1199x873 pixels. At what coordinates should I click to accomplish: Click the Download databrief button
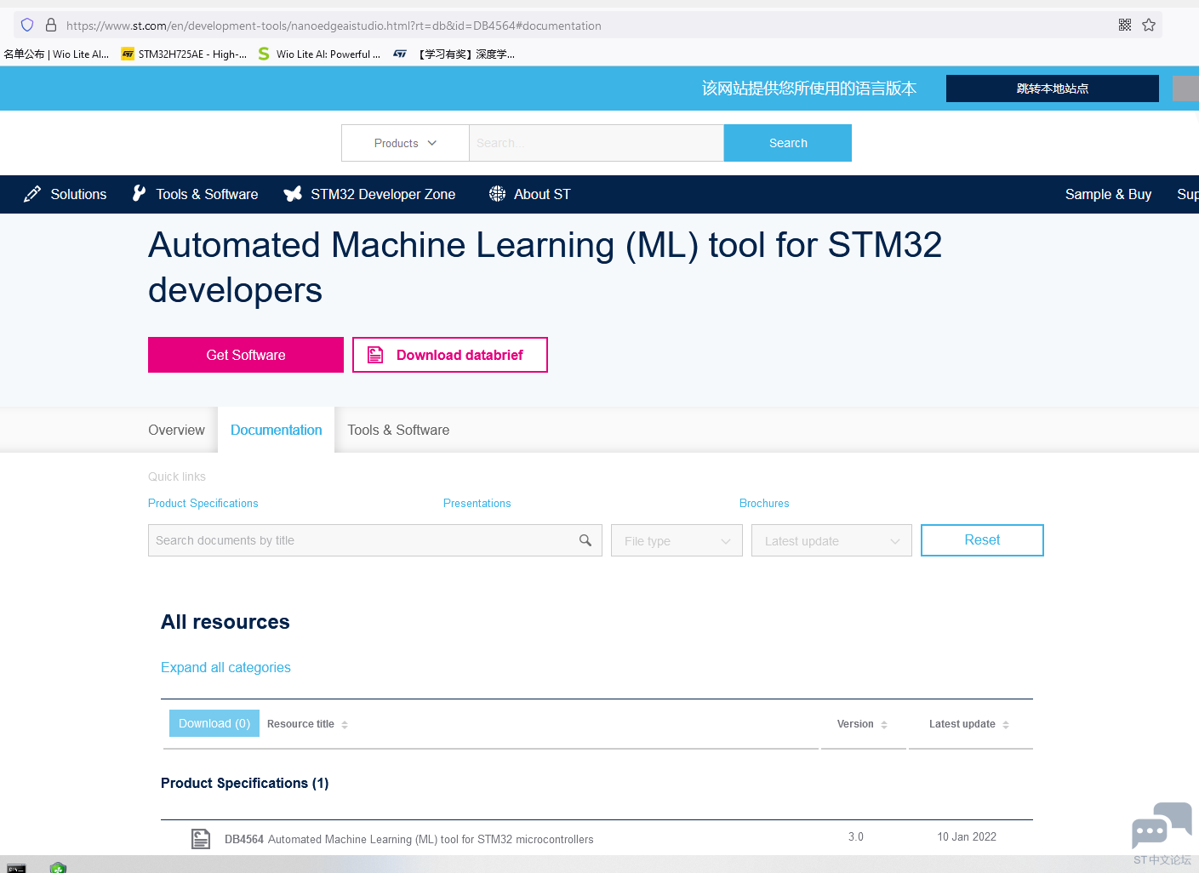pyautogui.click(x=450, y=355)
